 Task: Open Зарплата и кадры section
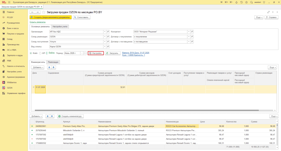click(x=15, y=55)
